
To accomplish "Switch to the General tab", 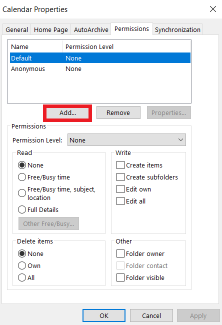I will tap(17, 29).
